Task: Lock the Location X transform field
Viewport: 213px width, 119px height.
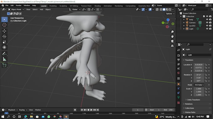Action: (x=206, y=65)
